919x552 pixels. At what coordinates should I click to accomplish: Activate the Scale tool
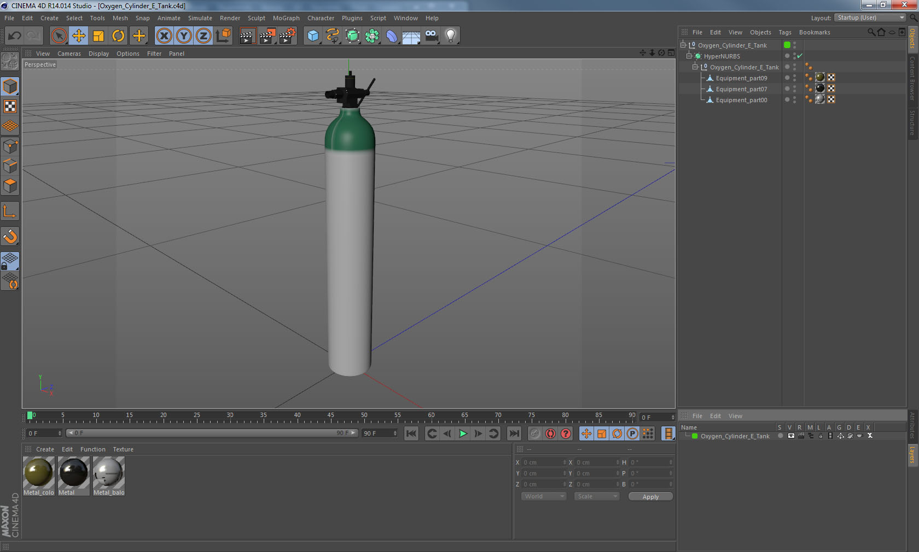point(98,36)
